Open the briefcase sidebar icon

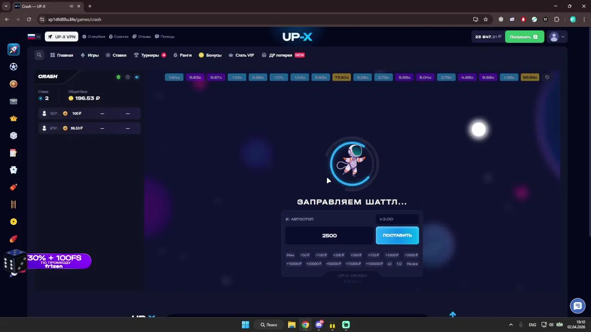point(13,101)
